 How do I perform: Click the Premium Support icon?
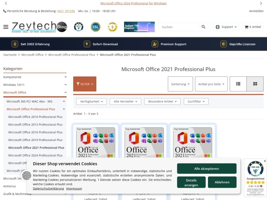155,44
